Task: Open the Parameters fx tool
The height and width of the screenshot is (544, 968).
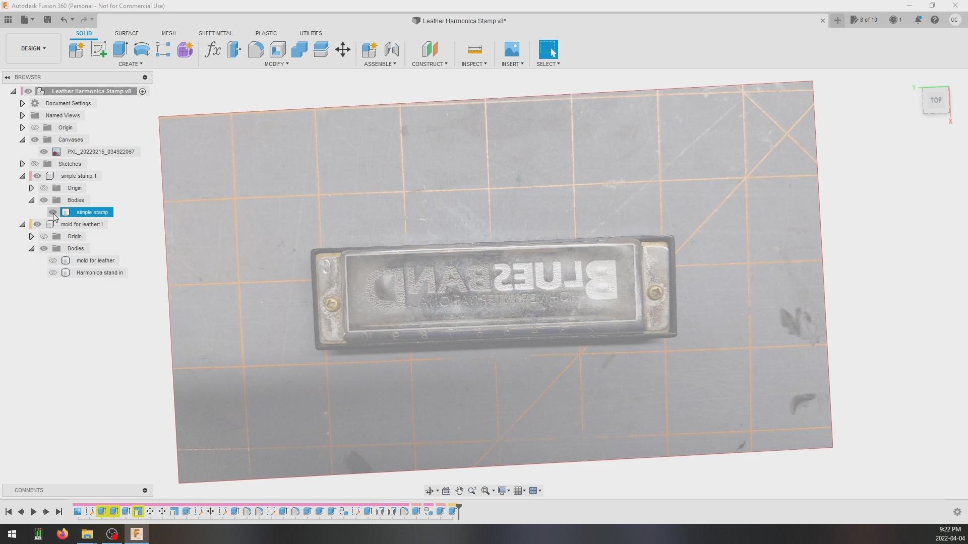Action: 213,49
